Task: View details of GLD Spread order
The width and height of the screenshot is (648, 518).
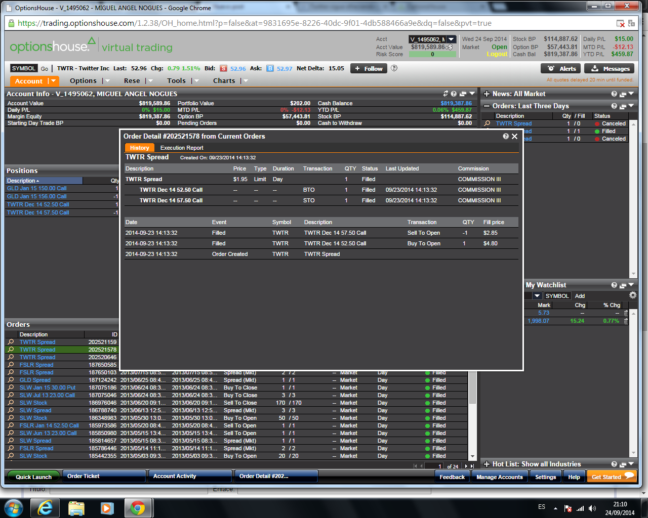Action: 11,380
